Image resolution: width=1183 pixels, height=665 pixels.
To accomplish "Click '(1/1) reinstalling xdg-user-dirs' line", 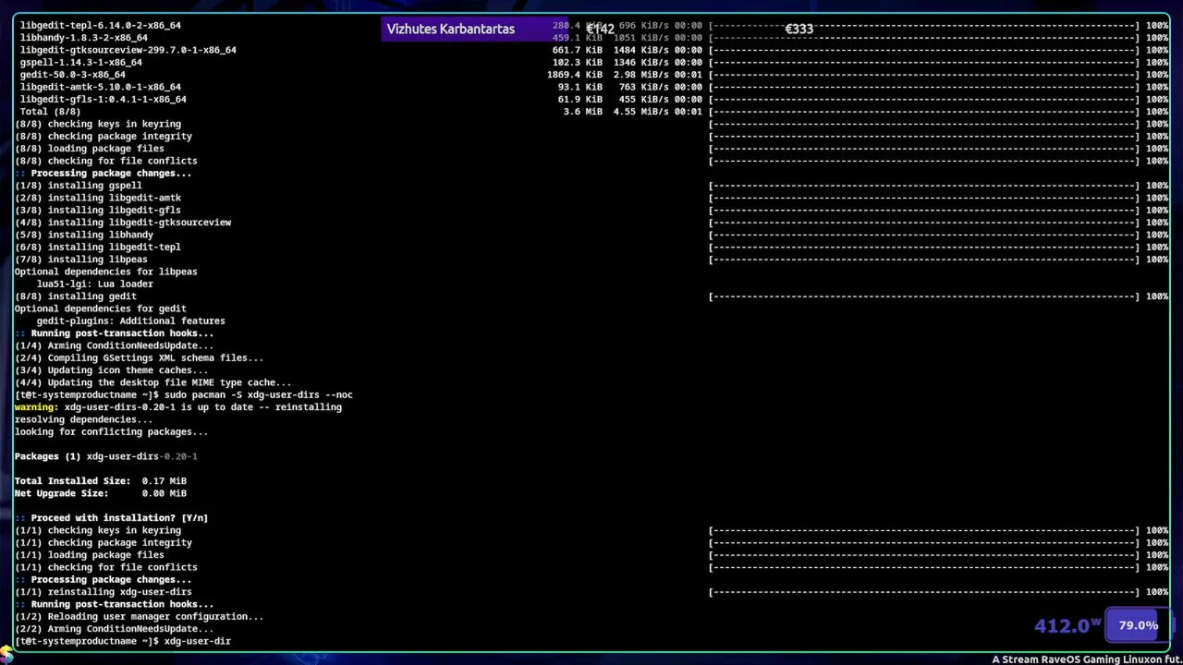I will tap(104, 592).
